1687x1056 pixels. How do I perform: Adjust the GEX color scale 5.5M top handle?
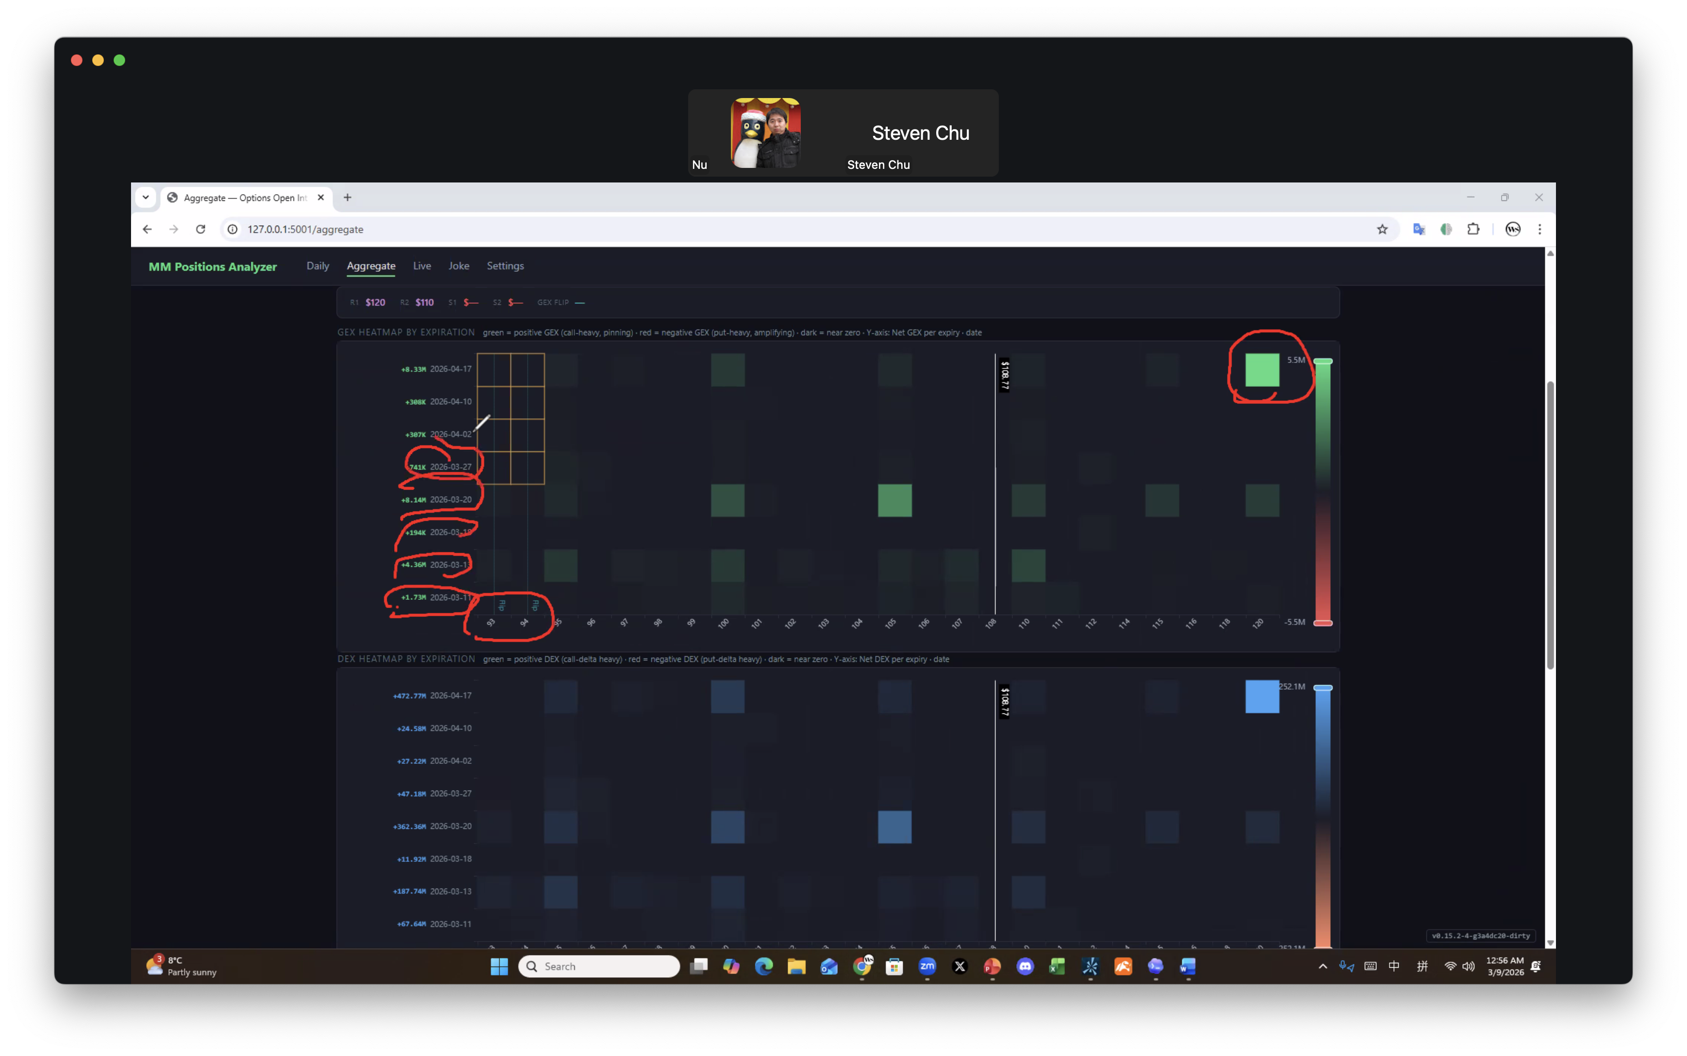coord(1323,361)
